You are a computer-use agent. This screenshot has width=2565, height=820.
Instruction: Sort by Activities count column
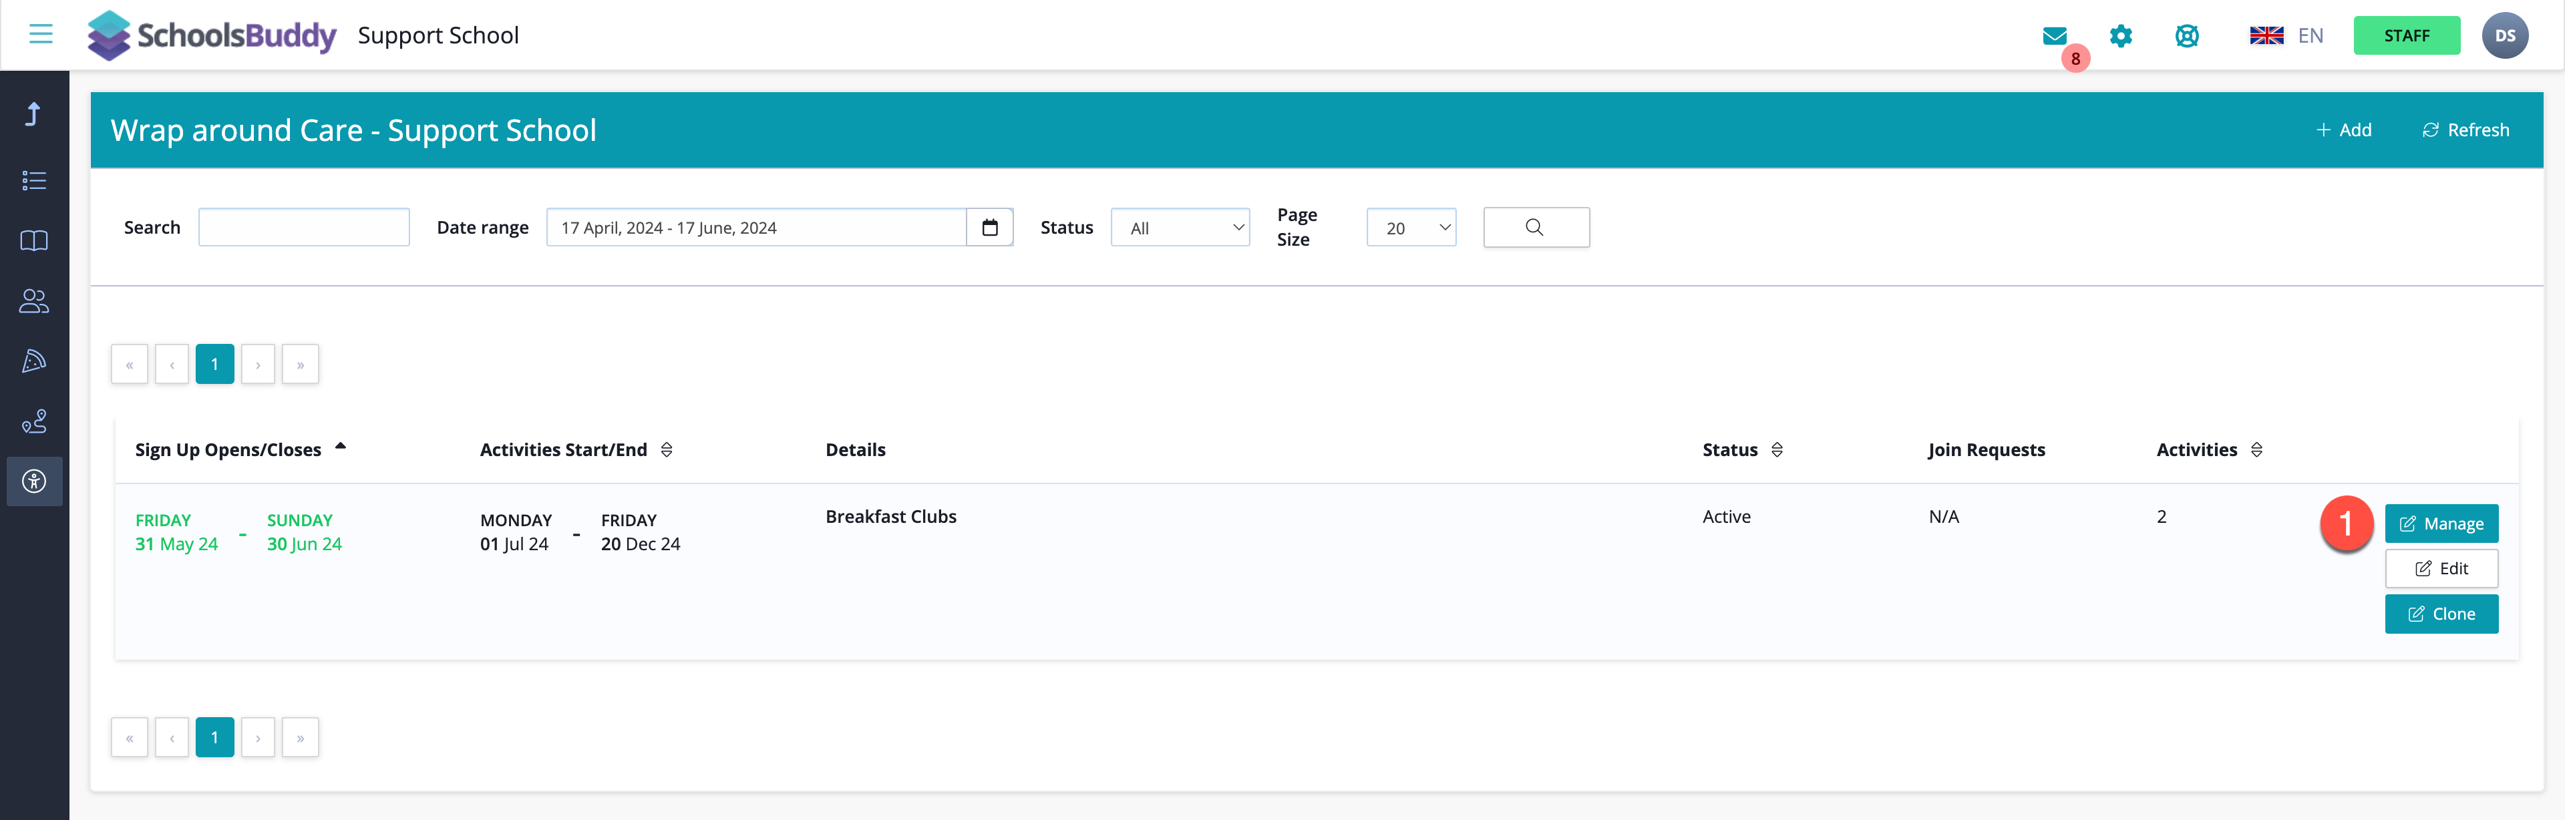[x=2257, y=450]
